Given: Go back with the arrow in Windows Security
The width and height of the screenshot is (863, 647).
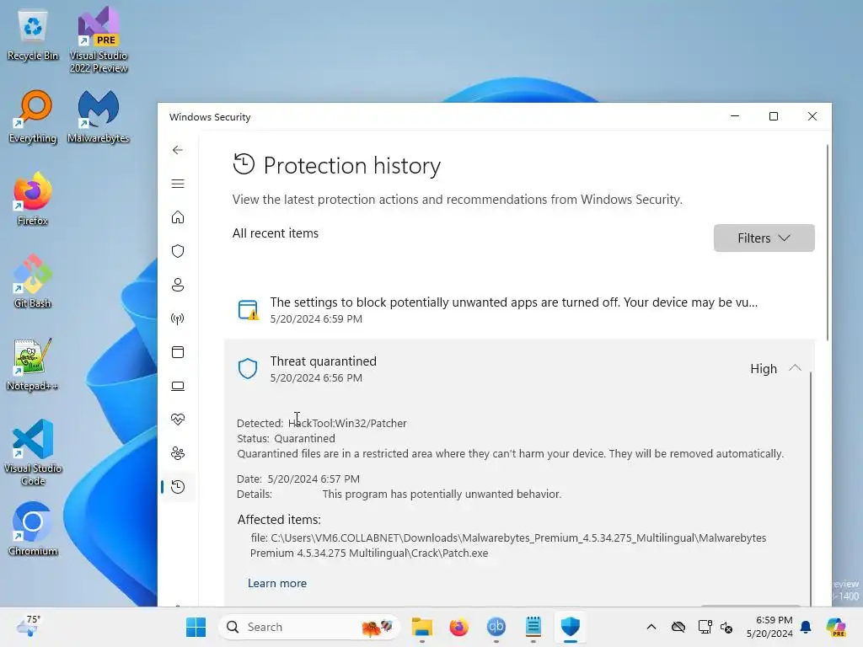Looking at the screenshot, I should [x=177, y=150].
